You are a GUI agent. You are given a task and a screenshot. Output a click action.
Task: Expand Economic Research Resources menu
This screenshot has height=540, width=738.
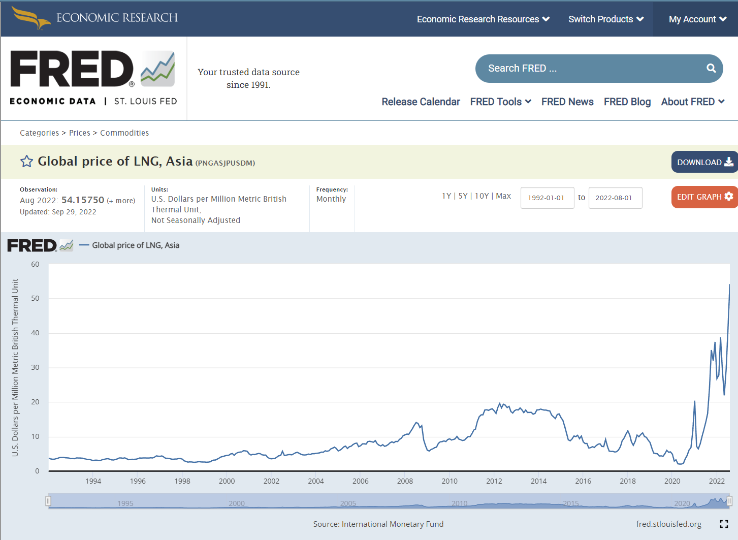483,19
